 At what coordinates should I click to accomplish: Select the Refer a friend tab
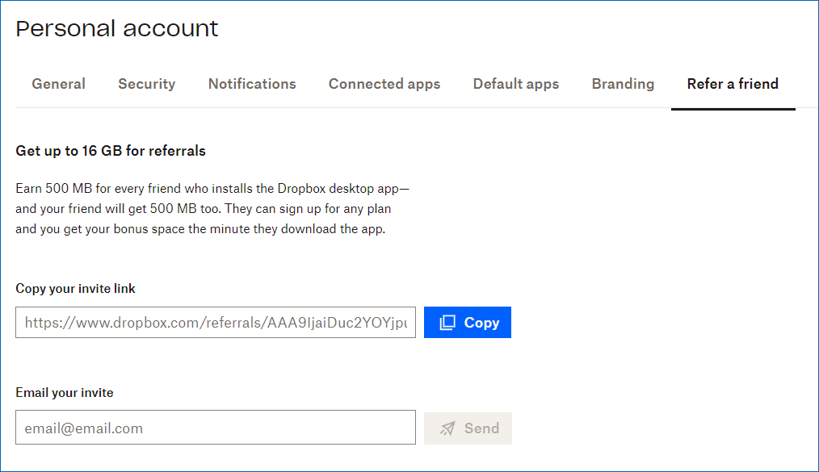pos(733,84)
